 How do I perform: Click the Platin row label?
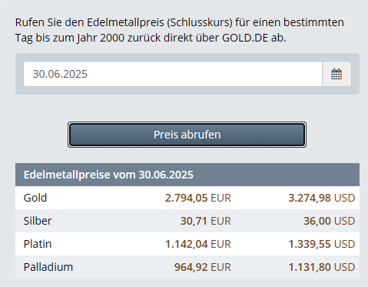38,244
